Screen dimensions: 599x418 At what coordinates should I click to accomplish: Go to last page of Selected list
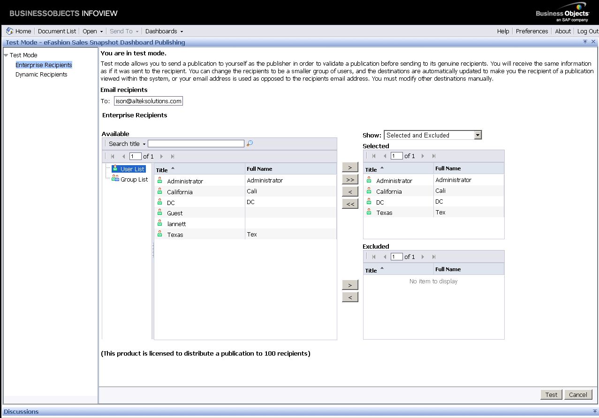(x=434, y=156)
